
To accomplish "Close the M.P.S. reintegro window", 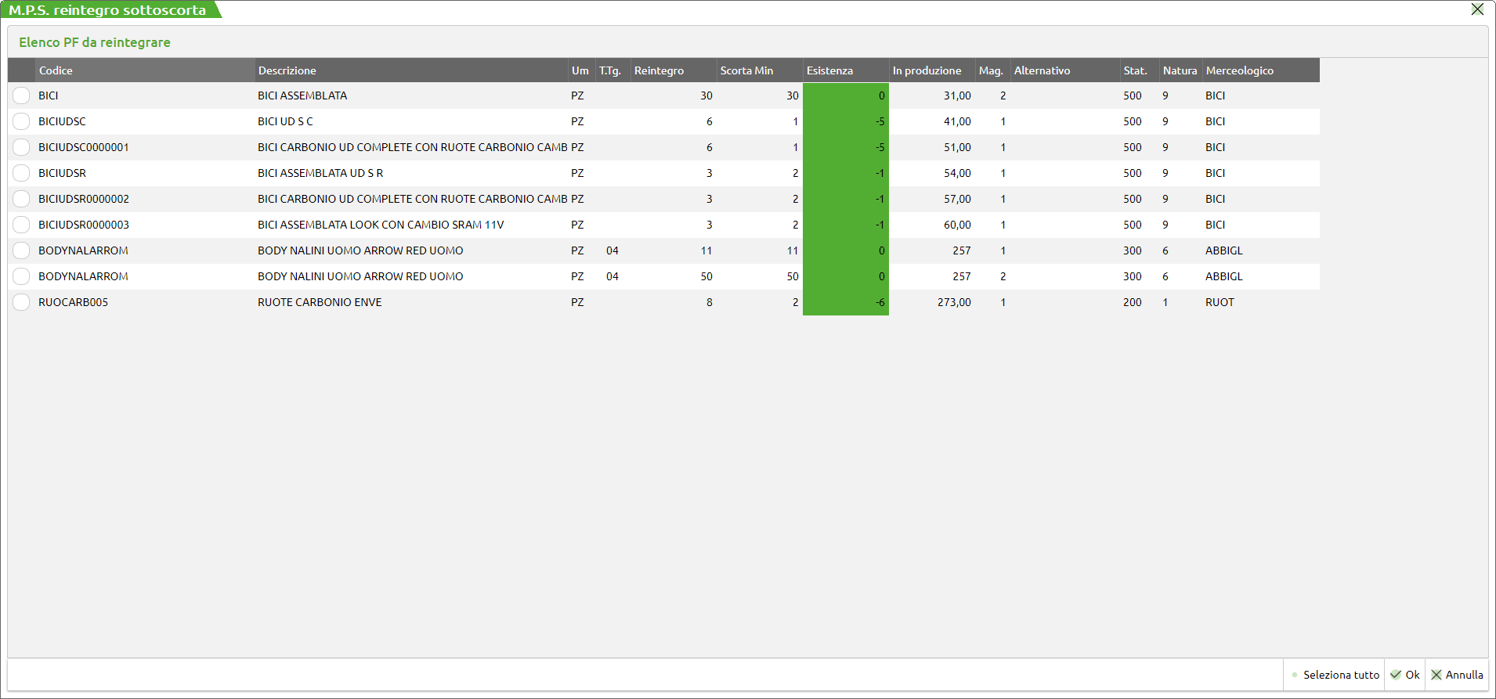I will (x=1477, y=9).
